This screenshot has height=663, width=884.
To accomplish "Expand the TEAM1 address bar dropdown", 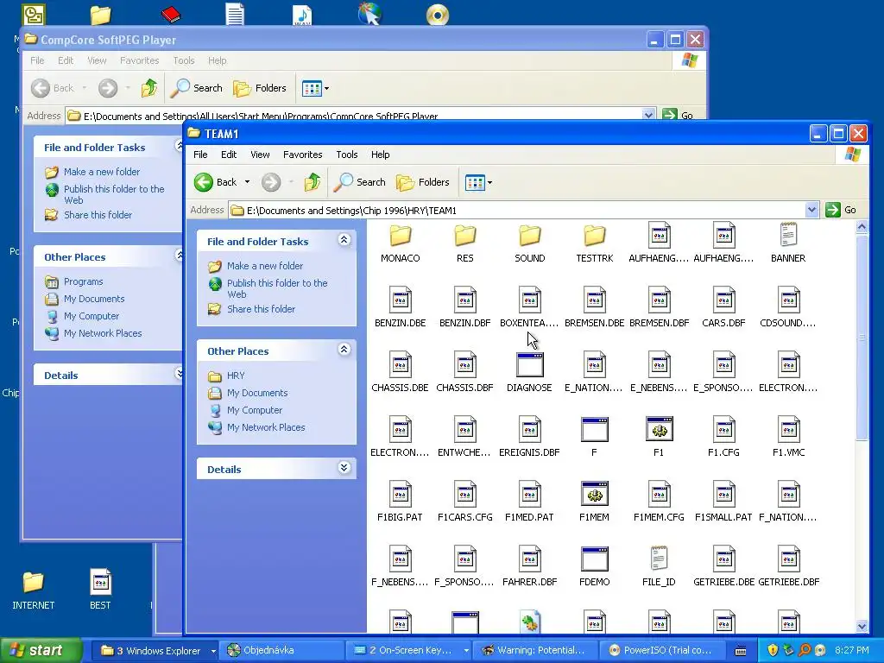I will tap(811, 211).
